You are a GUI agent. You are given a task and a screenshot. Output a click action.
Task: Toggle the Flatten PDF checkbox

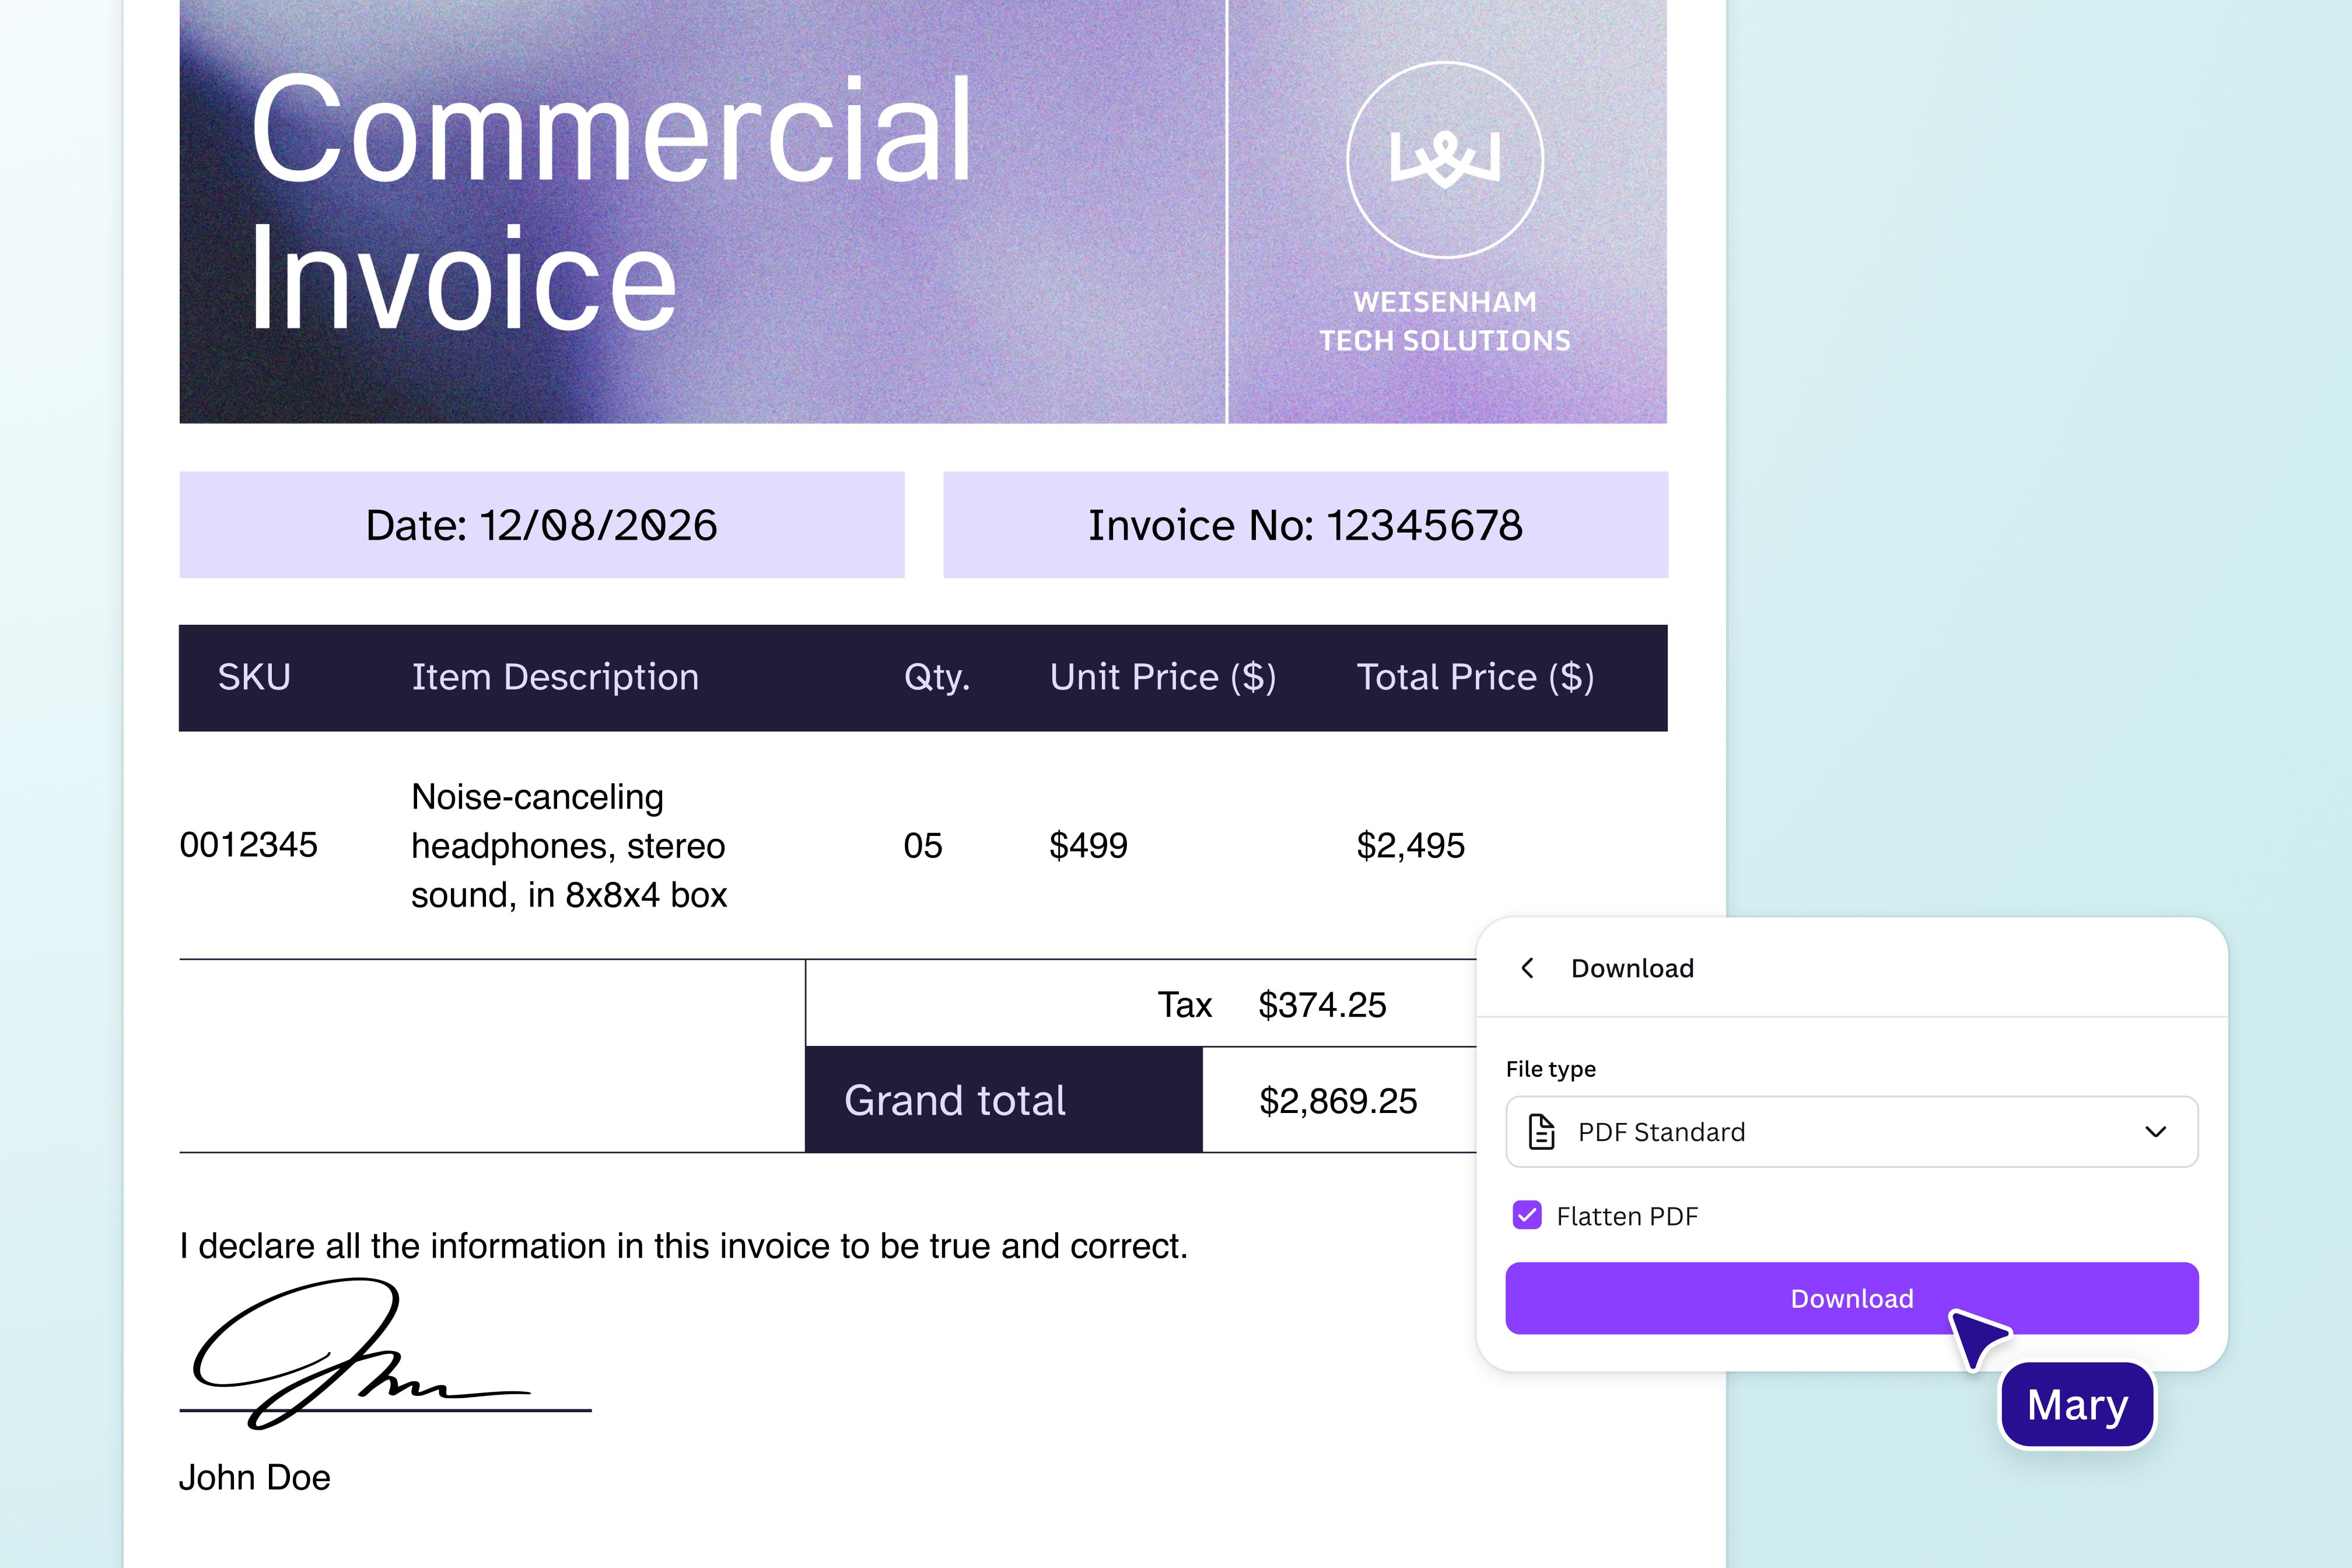[1527, 1216]
